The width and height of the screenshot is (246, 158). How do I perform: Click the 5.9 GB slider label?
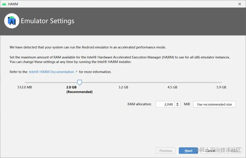point(221,87)
